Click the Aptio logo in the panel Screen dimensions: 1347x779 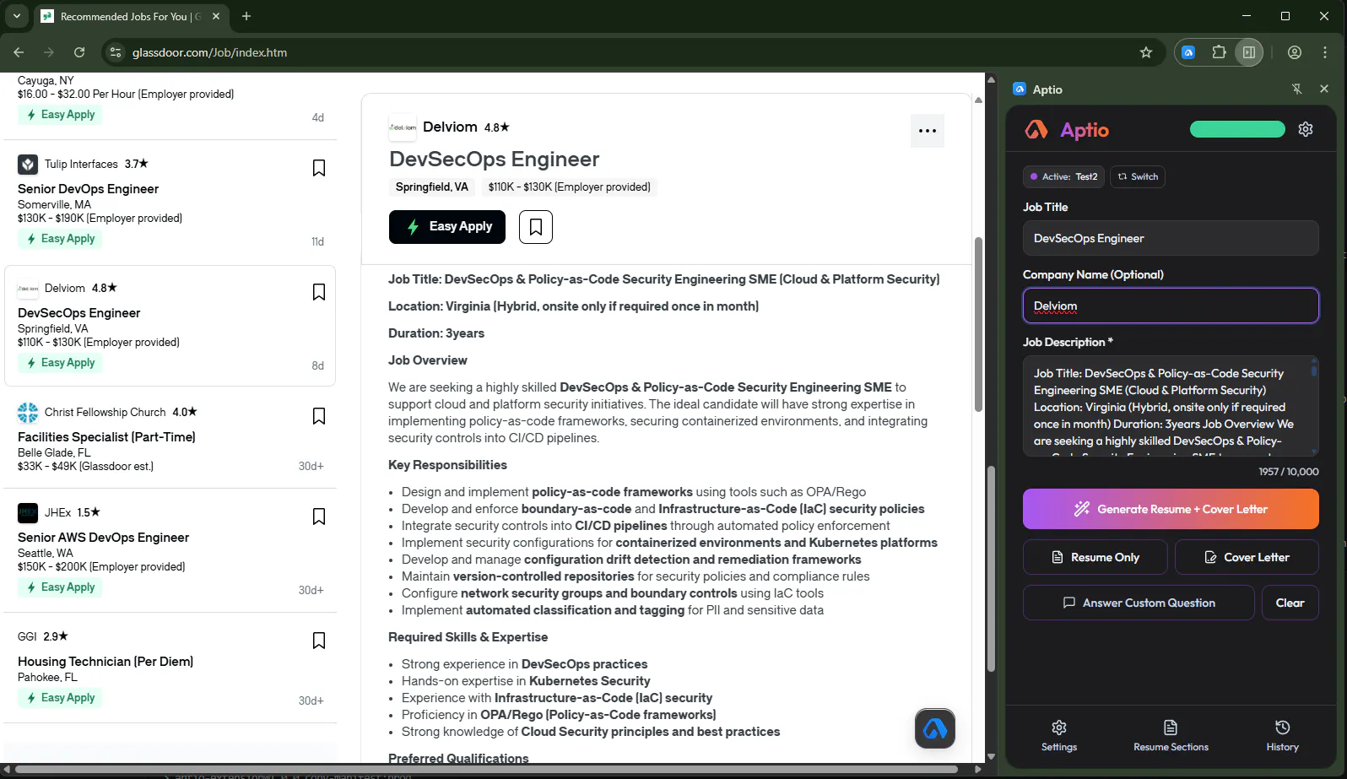1067,130
